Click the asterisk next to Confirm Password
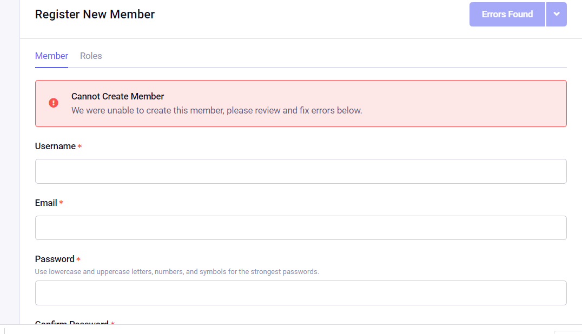This screenshot has width=582, height=334. coord(112,324)
